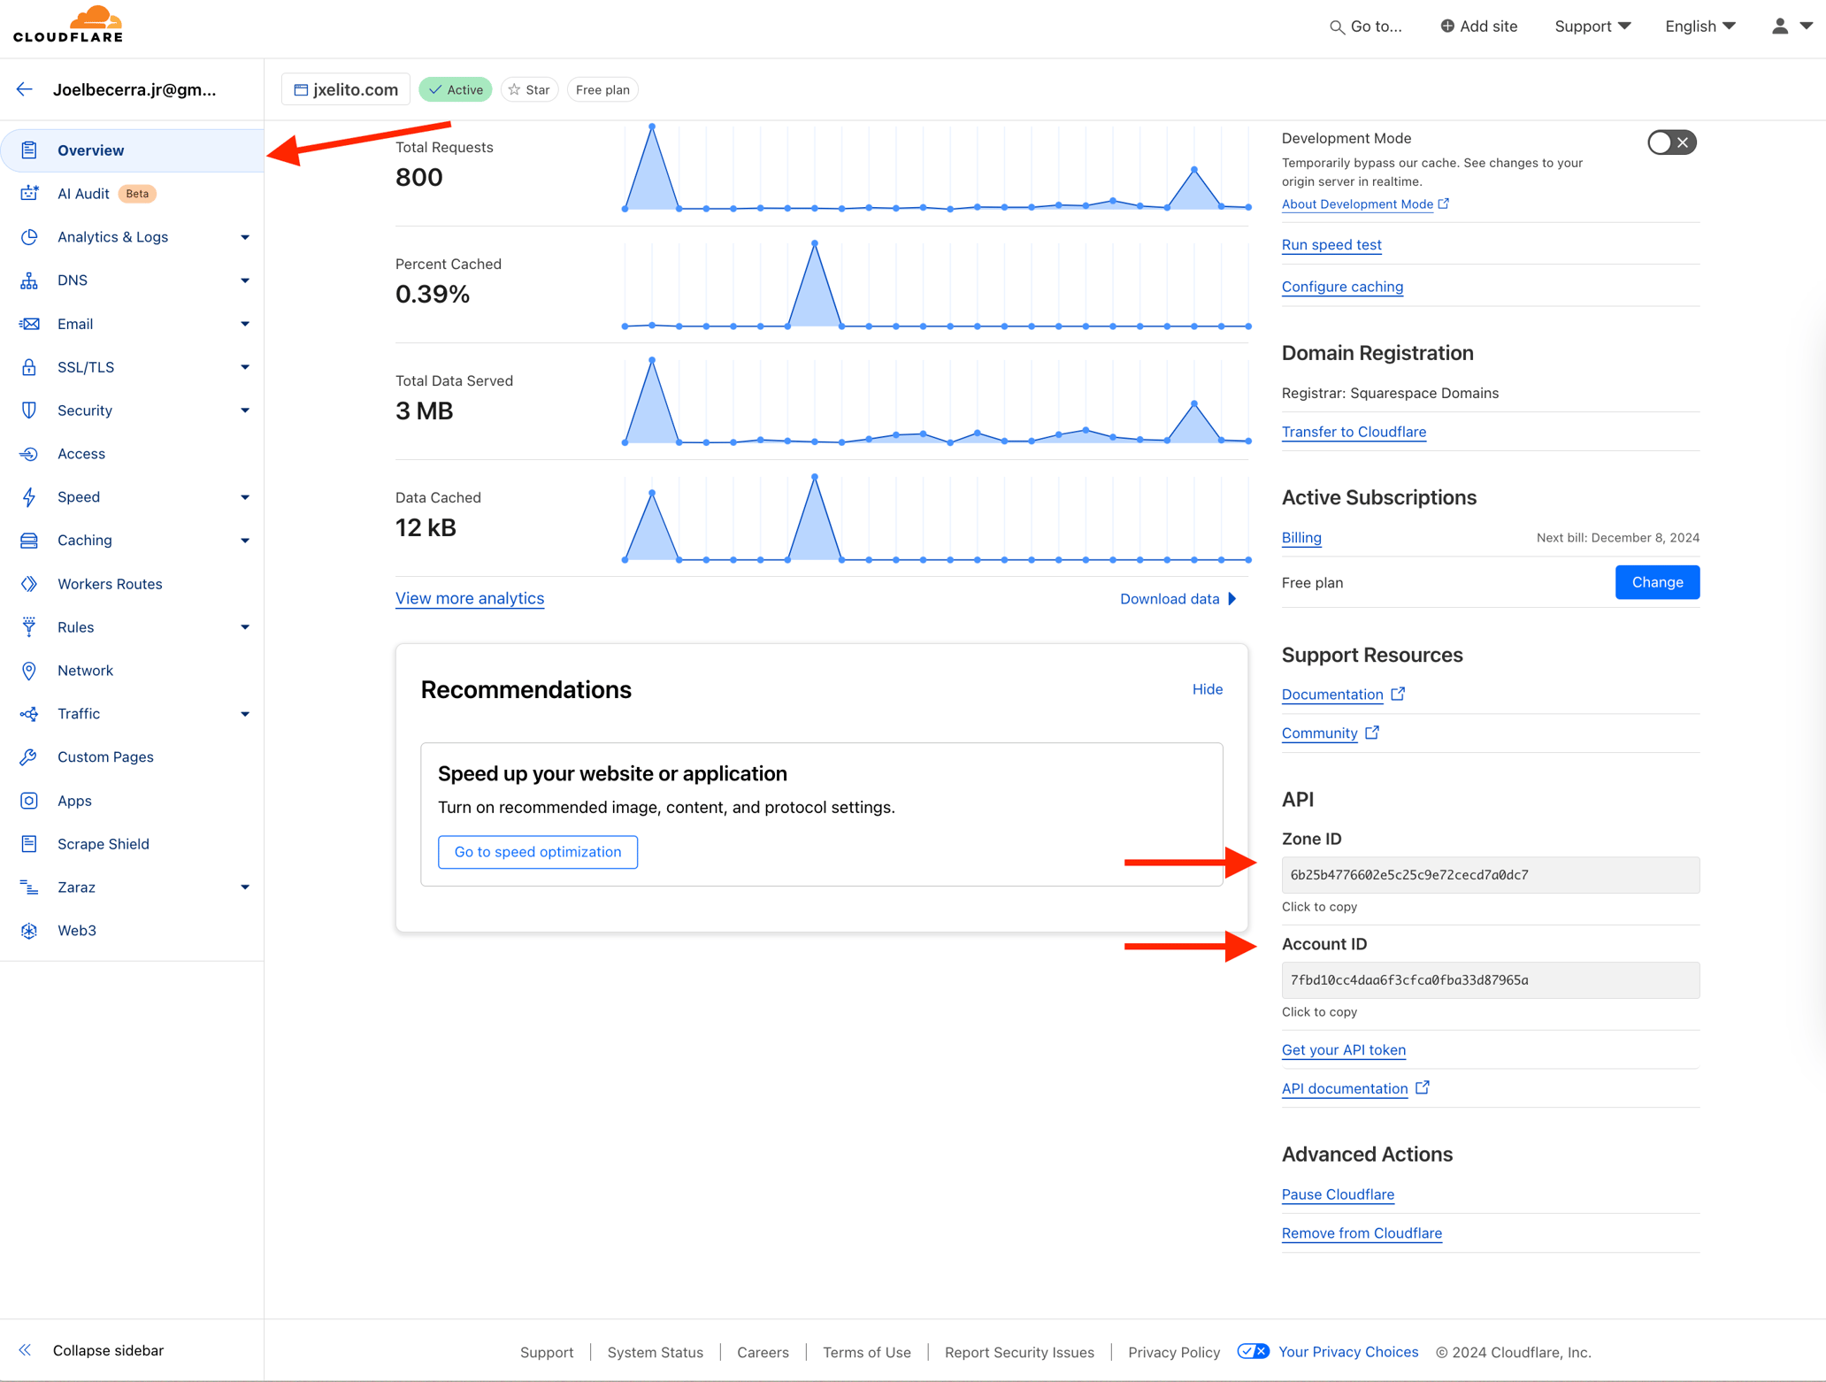Select Overview in the sidebar
The width and height of the screenshot is (1826, 1382).
(x=133, y=150)
